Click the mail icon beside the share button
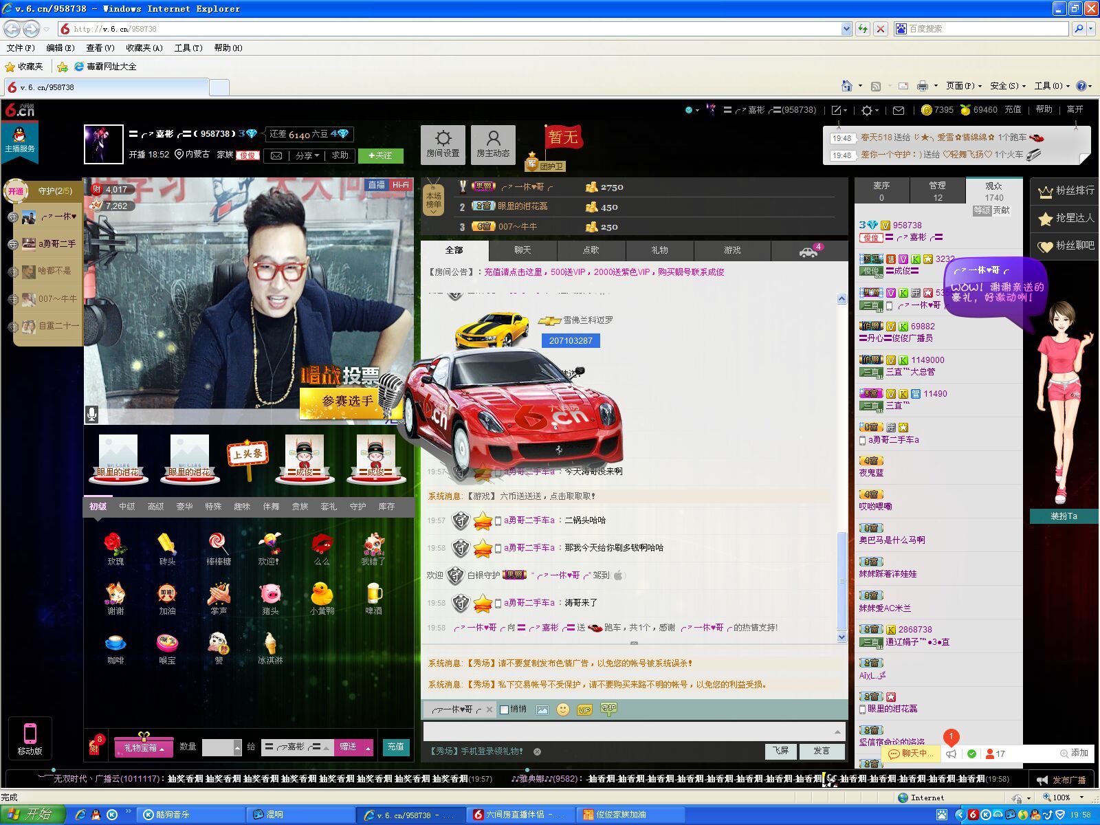 (276, 156)
